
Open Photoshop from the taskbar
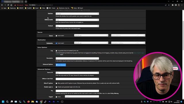[58, 102]
